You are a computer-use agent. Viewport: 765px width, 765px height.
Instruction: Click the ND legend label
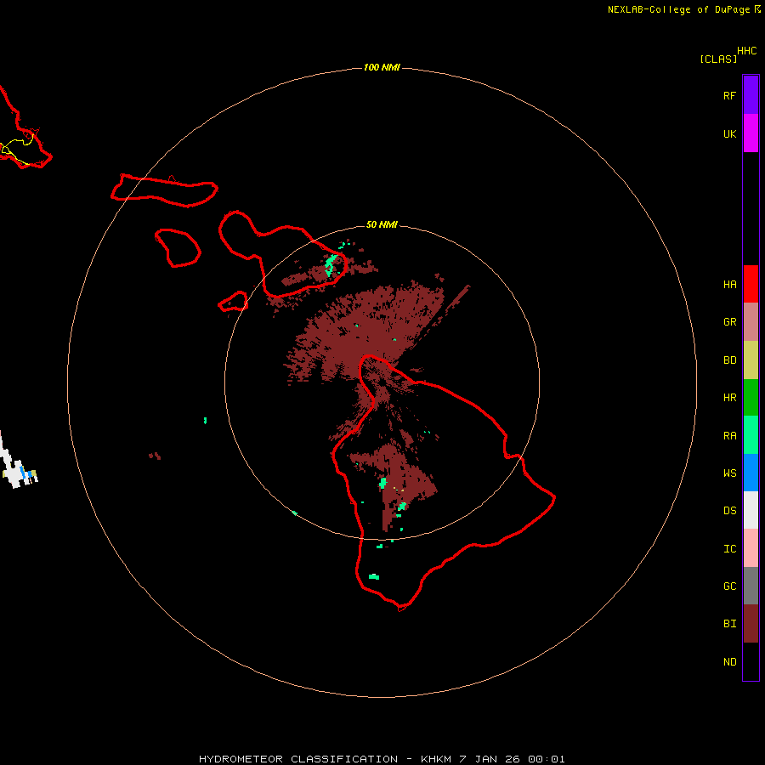(729, 662)
